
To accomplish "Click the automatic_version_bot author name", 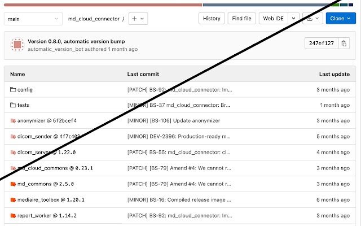I will coord(56,49).
